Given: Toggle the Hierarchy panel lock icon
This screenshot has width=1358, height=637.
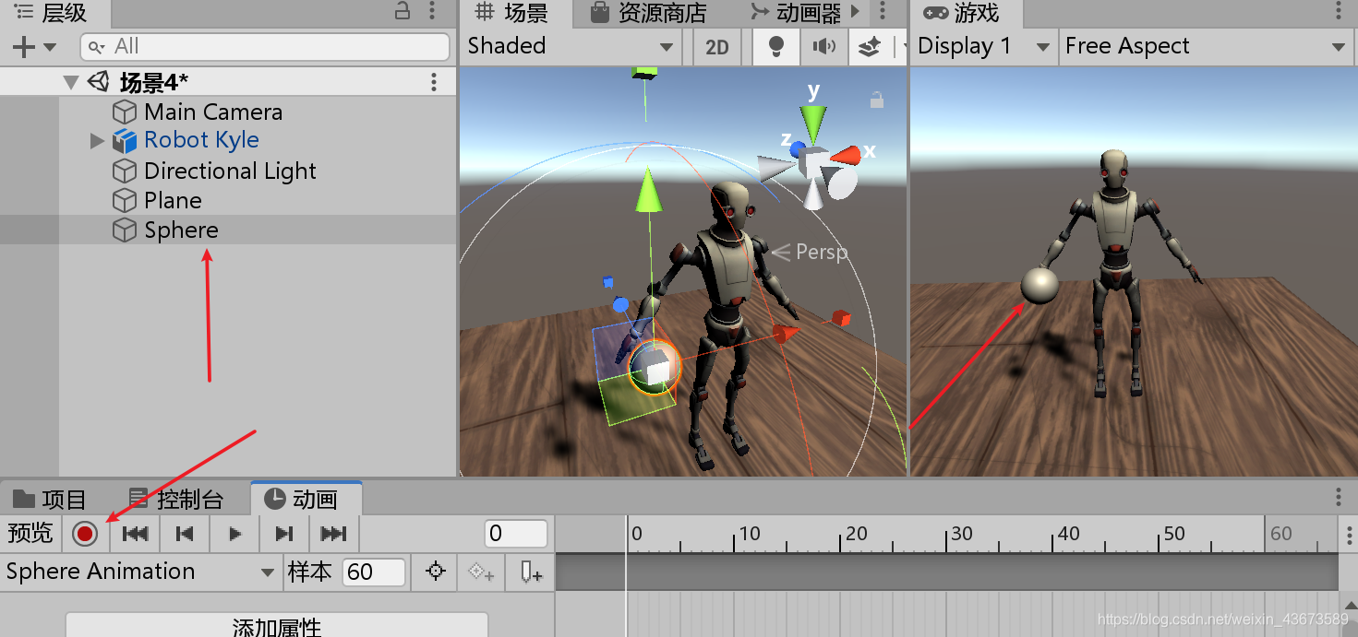Looking at the screenshot, I should pyautogui.click(x=403, y=11).
